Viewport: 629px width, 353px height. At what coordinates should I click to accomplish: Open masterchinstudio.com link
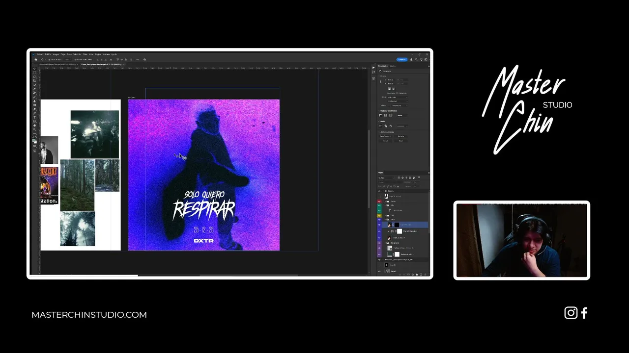point(89,315)
